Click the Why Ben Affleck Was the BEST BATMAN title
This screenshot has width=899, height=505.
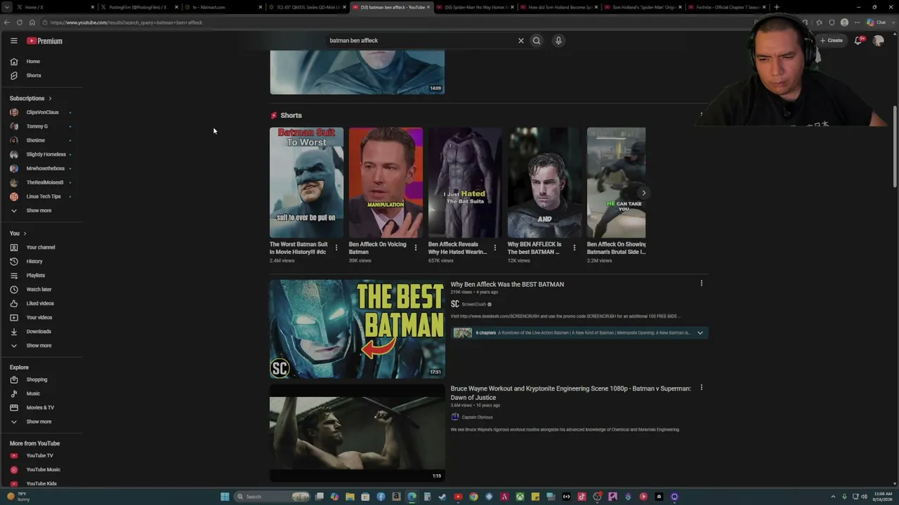[507, 284]
